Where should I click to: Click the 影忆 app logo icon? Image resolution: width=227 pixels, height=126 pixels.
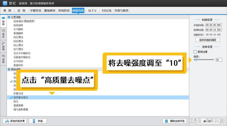pyautogui.click(x=5, y=3)
